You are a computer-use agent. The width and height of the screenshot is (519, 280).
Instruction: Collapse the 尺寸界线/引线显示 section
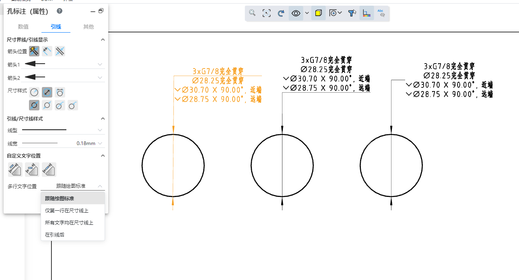pos(103,39)
